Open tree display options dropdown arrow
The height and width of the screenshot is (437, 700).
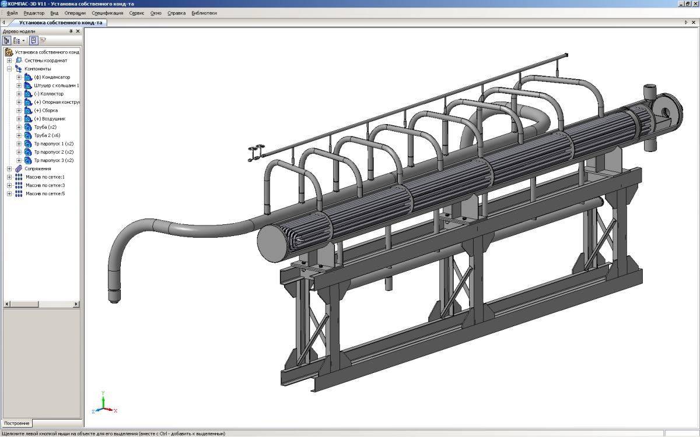point(23,41)
